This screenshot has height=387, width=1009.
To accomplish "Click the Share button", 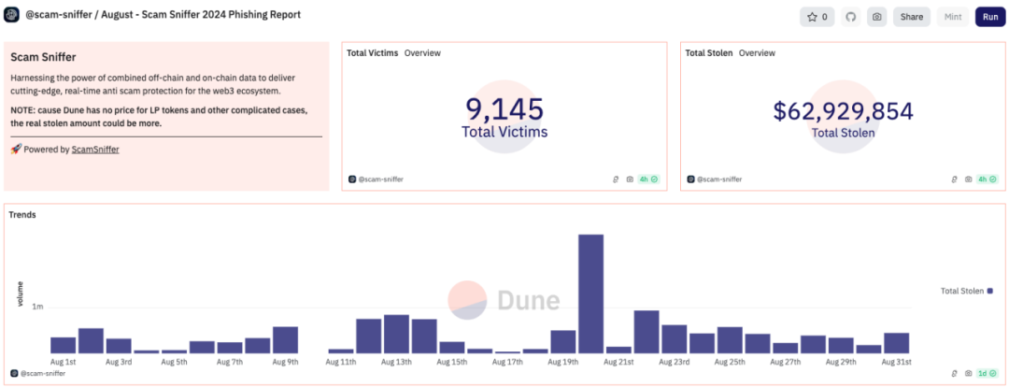I will tap(911, 17).
